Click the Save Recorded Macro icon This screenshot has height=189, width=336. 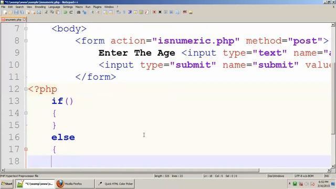[x=177, y=12]
